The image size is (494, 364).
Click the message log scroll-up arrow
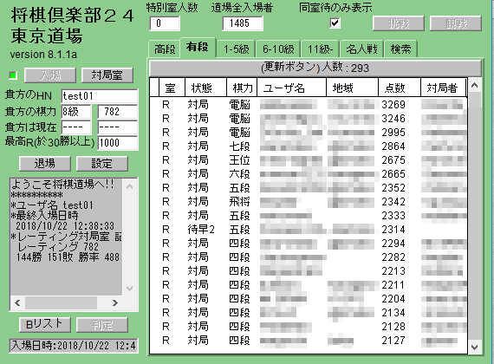[129, 186]
